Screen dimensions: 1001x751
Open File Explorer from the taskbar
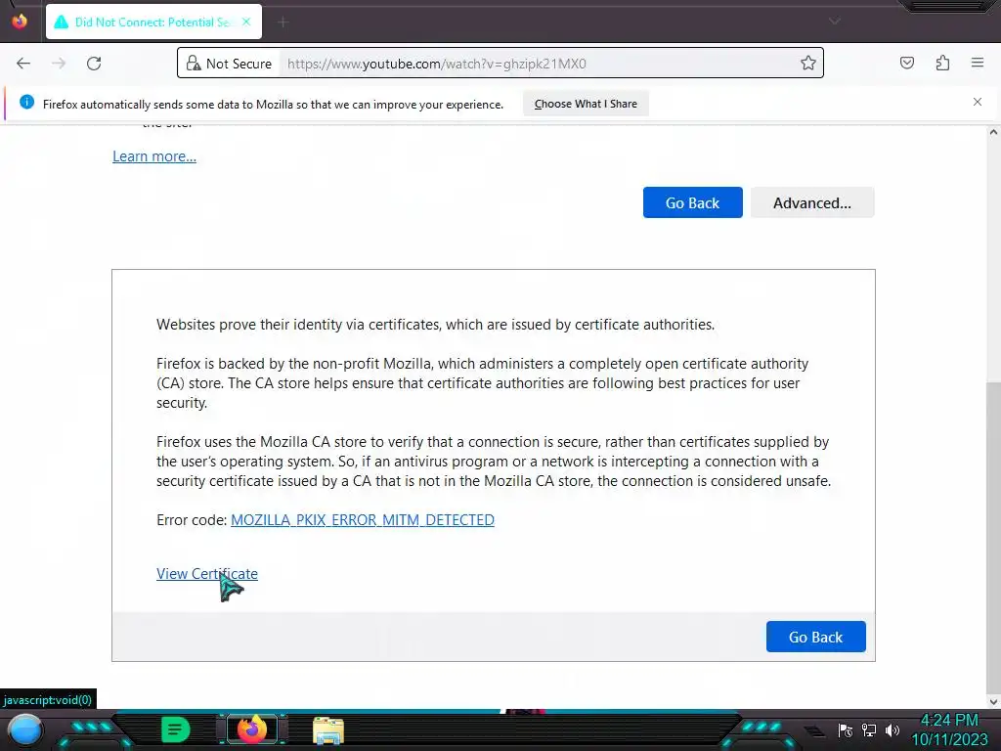[x=328, y=729]
